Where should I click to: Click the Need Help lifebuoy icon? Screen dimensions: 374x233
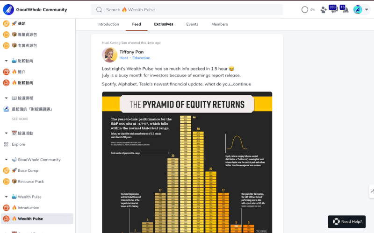(336, 222)
